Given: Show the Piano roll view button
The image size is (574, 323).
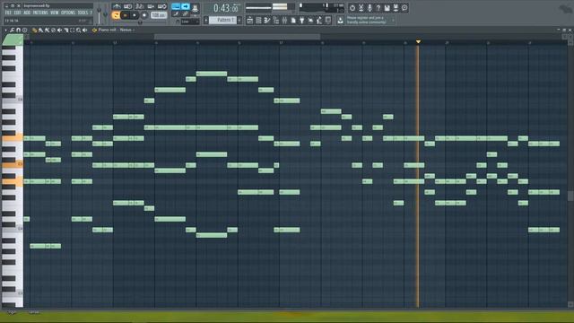Looking at the screenshot, I should [267, 21].
